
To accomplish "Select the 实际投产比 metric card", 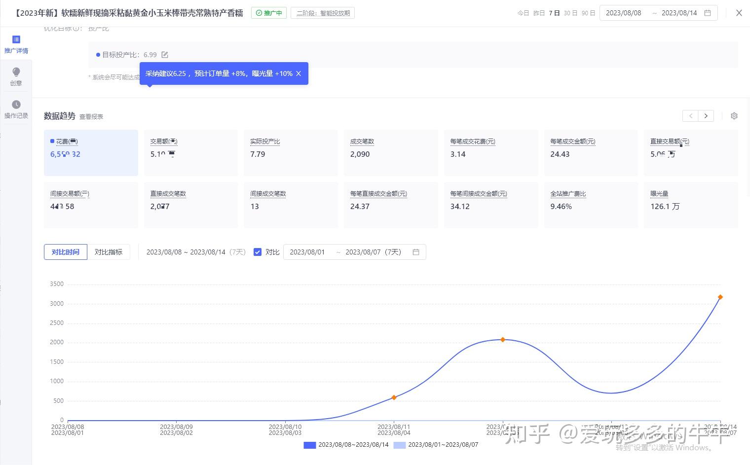I will (291, 153).
